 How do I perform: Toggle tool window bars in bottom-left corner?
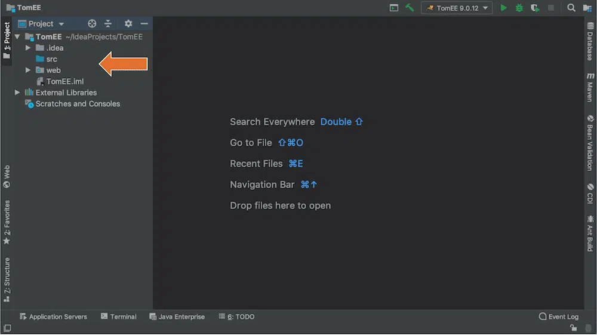(x=7, y=328)
